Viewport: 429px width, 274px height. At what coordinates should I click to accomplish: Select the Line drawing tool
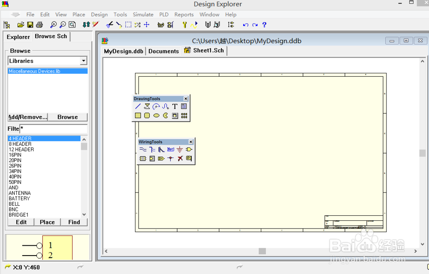click(x=138, y=106)
